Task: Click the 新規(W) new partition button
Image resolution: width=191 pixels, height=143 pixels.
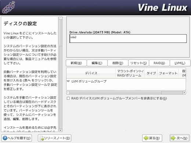Action: click(x=76, y=63)
